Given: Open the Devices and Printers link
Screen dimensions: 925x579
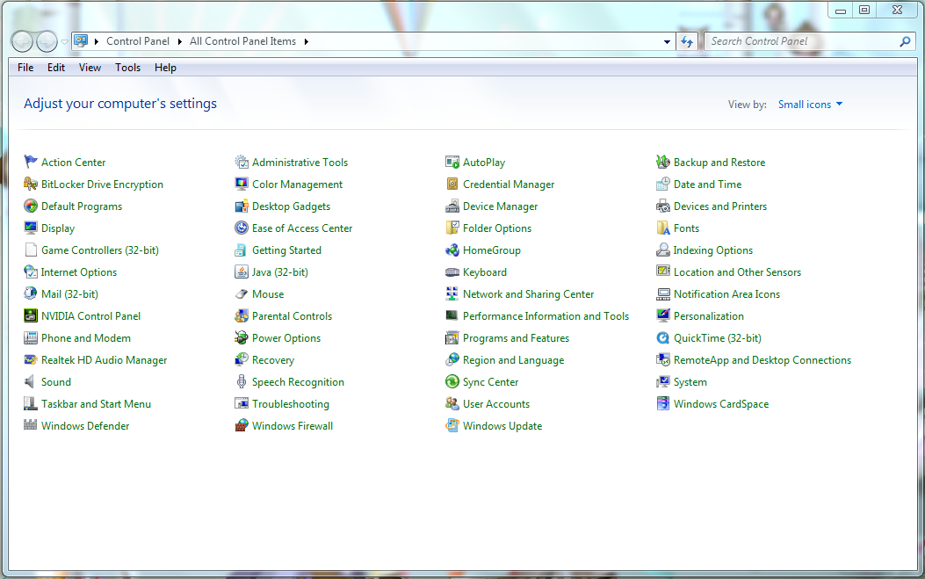Looking at the screenshot, I should coord(720,206).
